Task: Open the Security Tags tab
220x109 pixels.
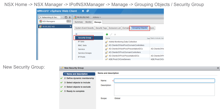Action: point(101,28)
